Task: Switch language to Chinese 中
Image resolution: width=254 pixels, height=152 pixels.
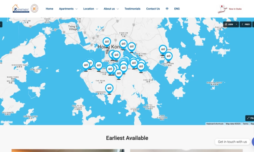Action: [167, 9]
